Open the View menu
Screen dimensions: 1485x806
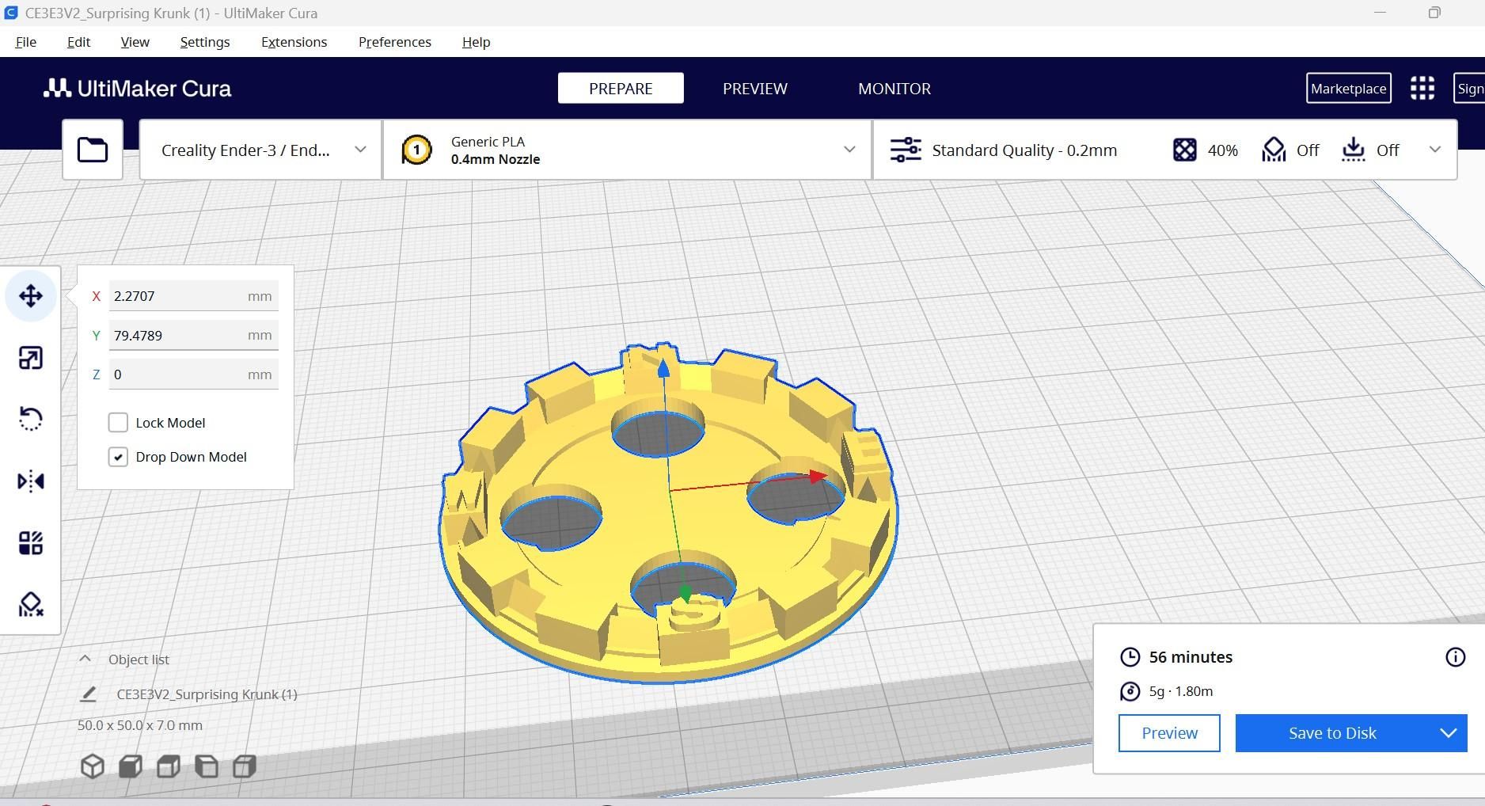[135, 42]
